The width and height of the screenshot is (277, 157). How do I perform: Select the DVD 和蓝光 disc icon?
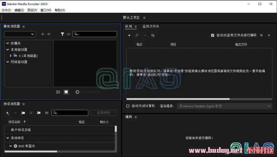pos(15,146)
